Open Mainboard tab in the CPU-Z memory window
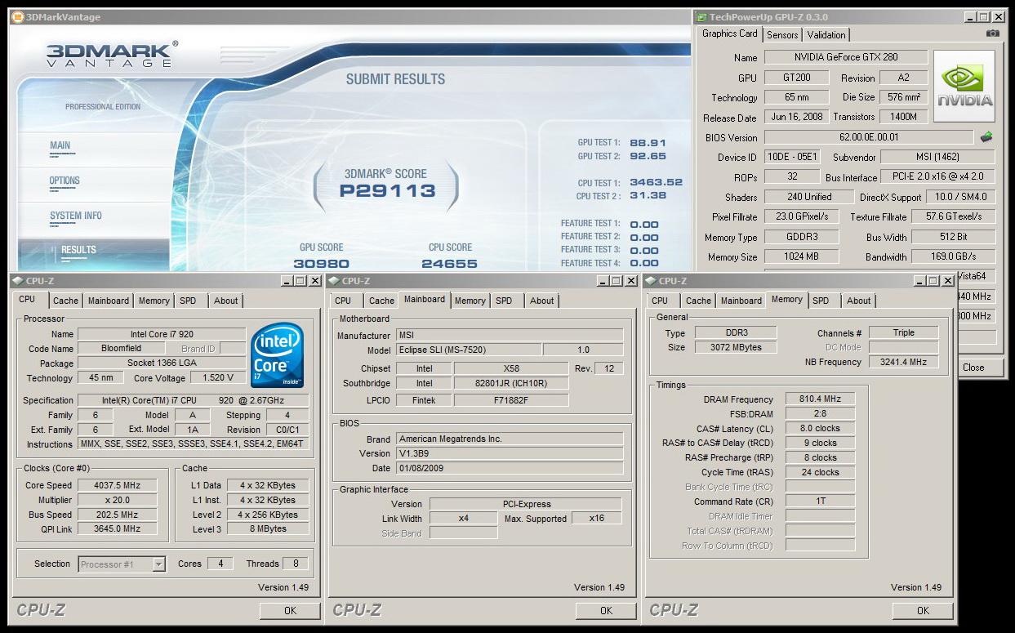 741,301
